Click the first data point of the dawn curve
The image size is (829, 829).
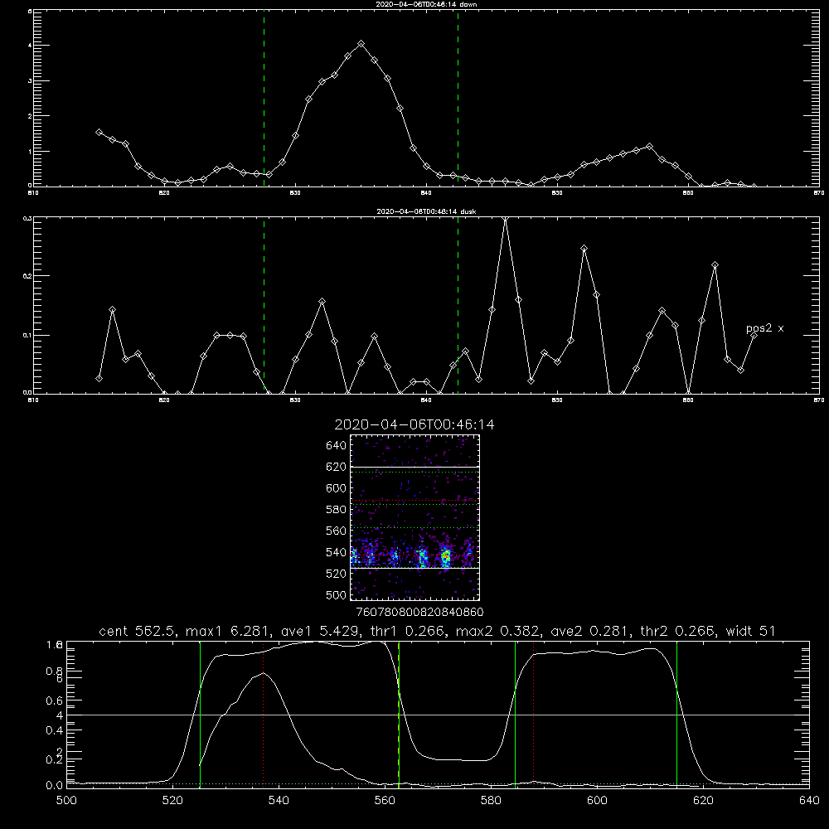click(x=99, y=132)
